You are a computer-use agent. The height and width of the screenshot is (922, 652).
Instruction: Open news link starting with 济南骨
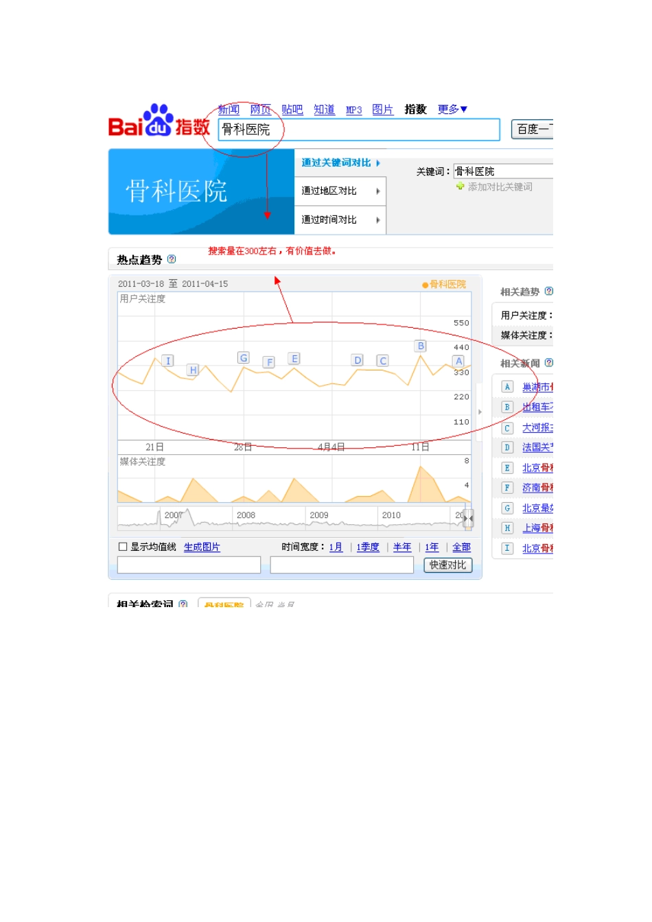tap(537, 488)
